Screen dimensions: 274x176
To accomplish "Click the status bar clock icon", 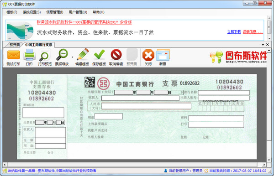I will [x=206, y=171].
